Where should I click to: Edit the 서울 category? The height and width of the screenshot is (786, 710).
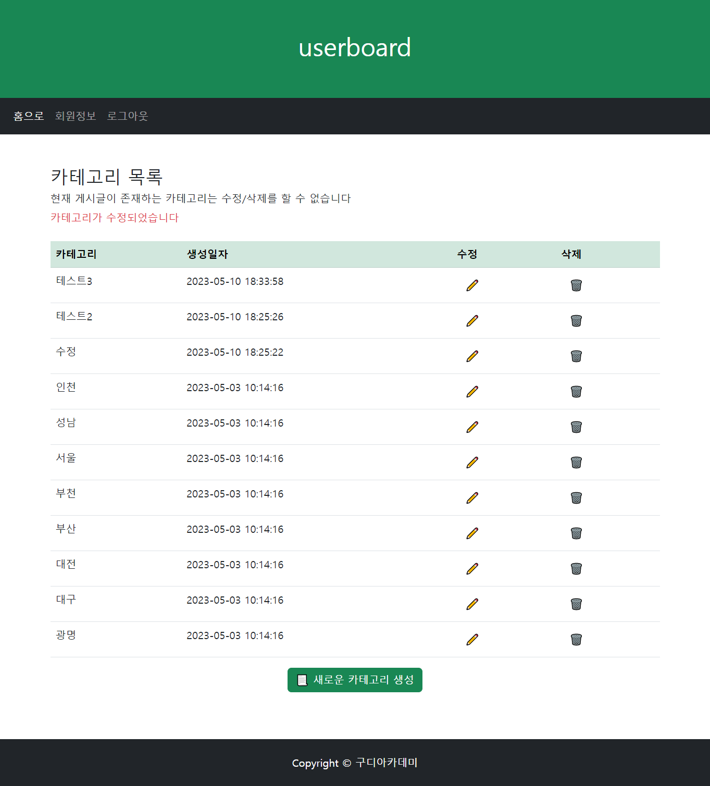(x=472, y=462)
